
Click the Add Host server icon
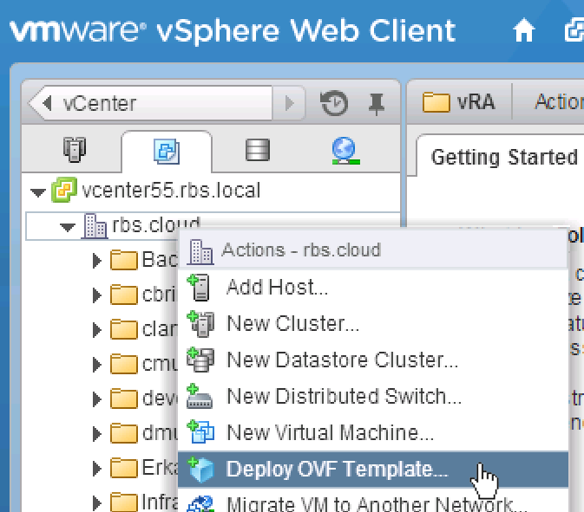pos(200,287)
